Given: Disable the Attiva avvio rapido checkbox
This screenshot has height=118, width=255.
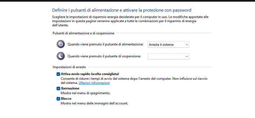Looking at the screenshot, I should (58, 74).
